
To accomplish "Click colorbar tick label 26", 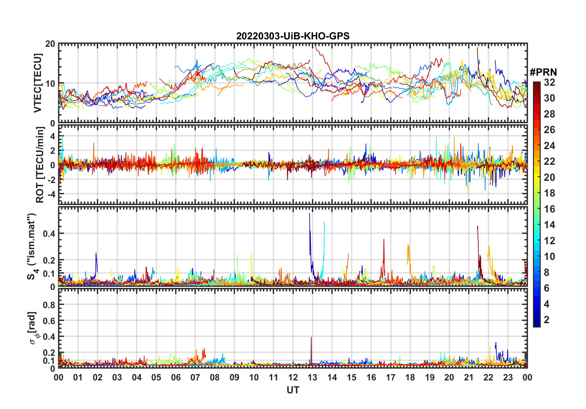I will pyautogui.click(x=549, y=130).
